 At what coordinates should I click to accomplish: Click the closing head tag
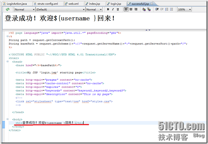pos(18,112)
